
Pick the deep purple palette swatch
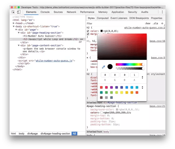[x=117, y=87]
